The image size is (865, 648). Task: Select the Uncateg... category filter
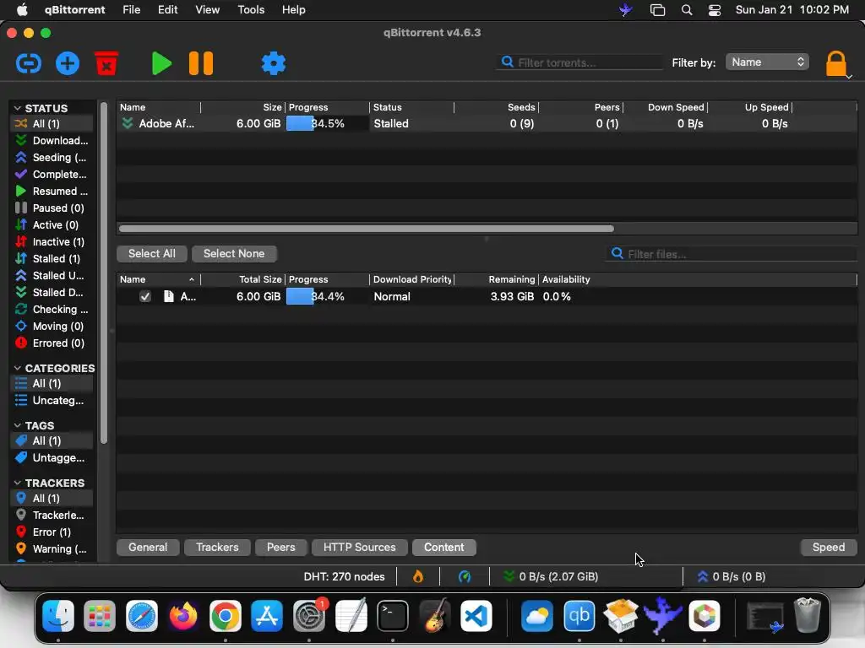coord(52,401)
